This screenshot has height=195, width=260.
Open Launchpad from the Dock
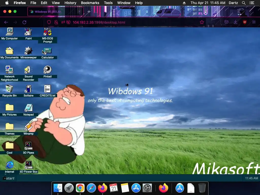[x=69, y=188]
